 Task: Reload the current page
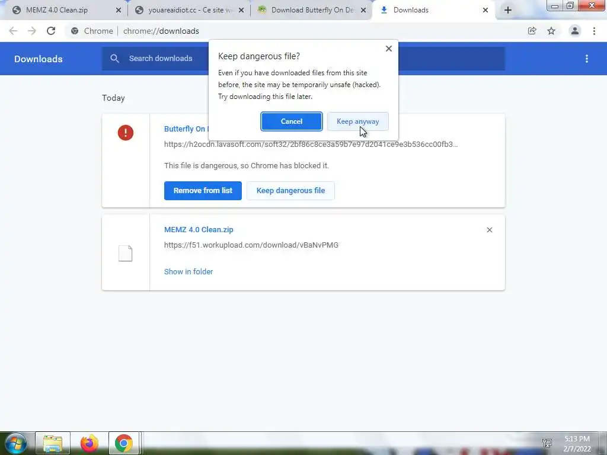click(x=51, y=31)
